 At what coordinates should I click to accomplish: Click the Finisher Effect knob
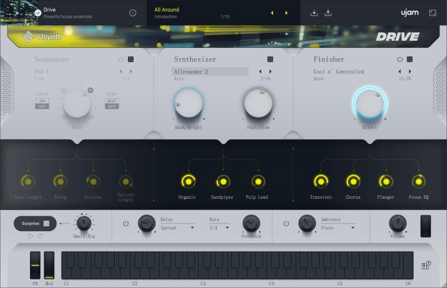click(370, 103)
